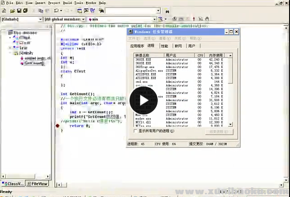
Task: Click the New text file toolbar icon
Action: (5, 10)
